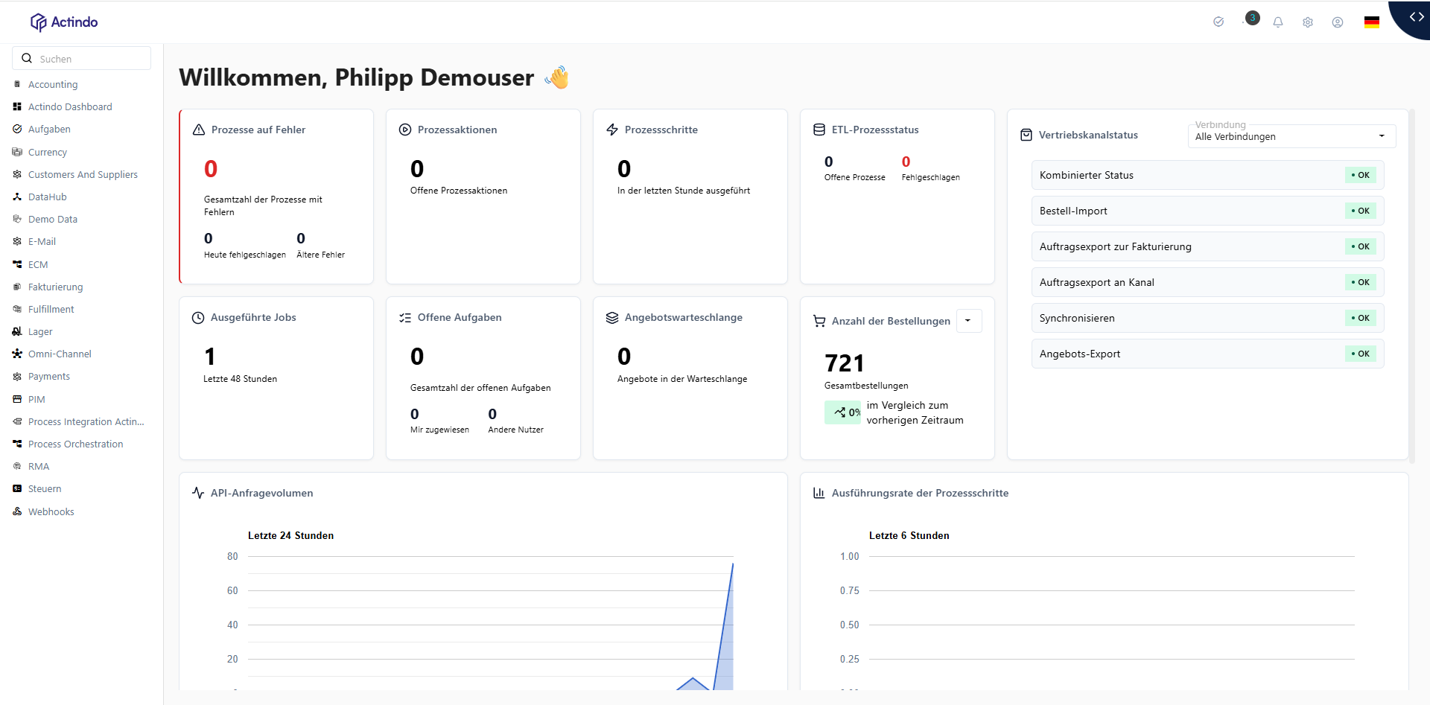Viewport: 1430px width, 705px height.
Task: Click the checkmark tasks icon in header
Action: (x=1218, y=22)
